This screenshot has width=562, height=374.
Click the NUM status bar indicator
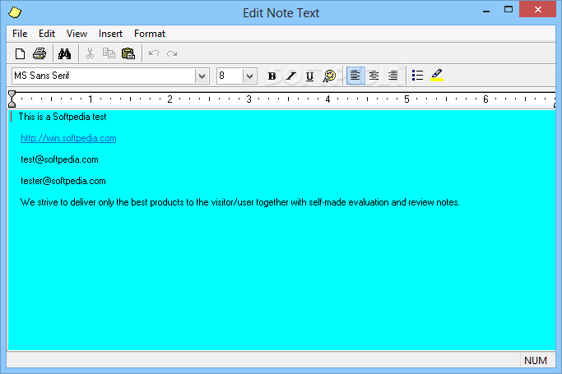pos(536,360)
